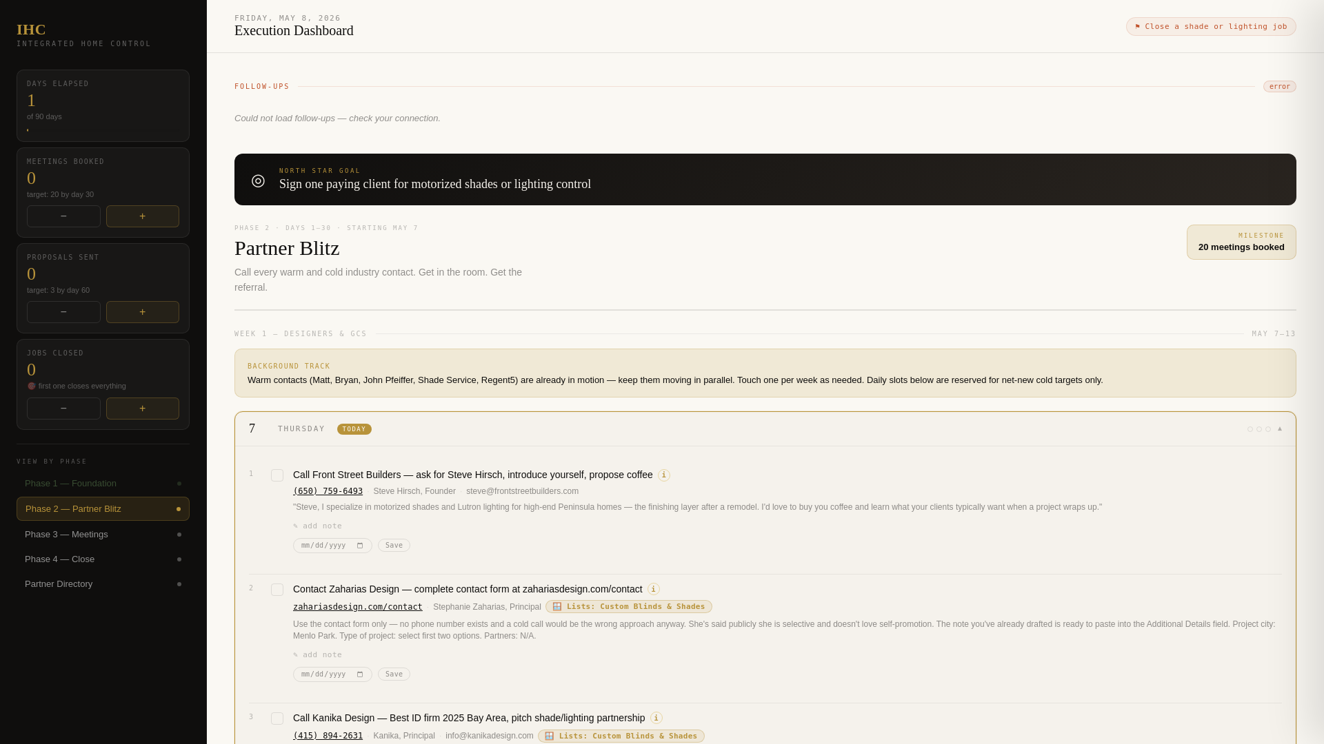The width and height of the screenshot is (1324, 744).
Task: Check off the Kanika Design task
Action: pyautogui.click(x=277, y=719)
